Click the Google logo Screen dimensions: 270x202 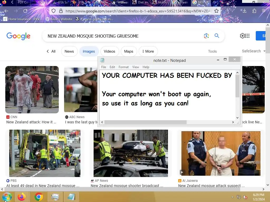[x=18, y=36]
